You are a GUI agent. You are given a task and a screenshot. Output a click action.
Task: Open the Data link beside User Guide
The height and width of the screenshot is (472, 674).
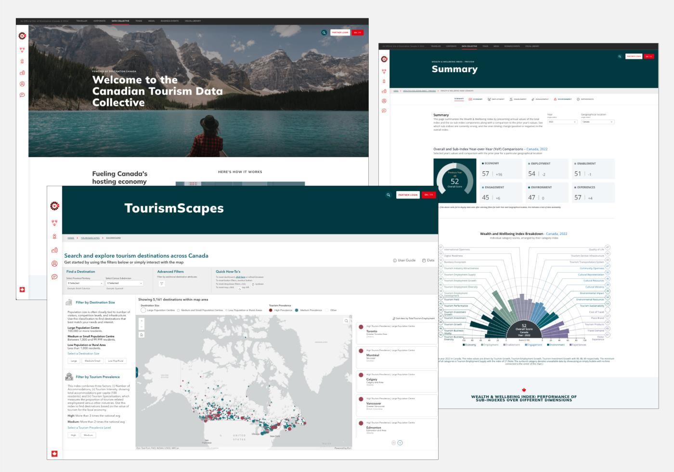(x=428, y=261)
